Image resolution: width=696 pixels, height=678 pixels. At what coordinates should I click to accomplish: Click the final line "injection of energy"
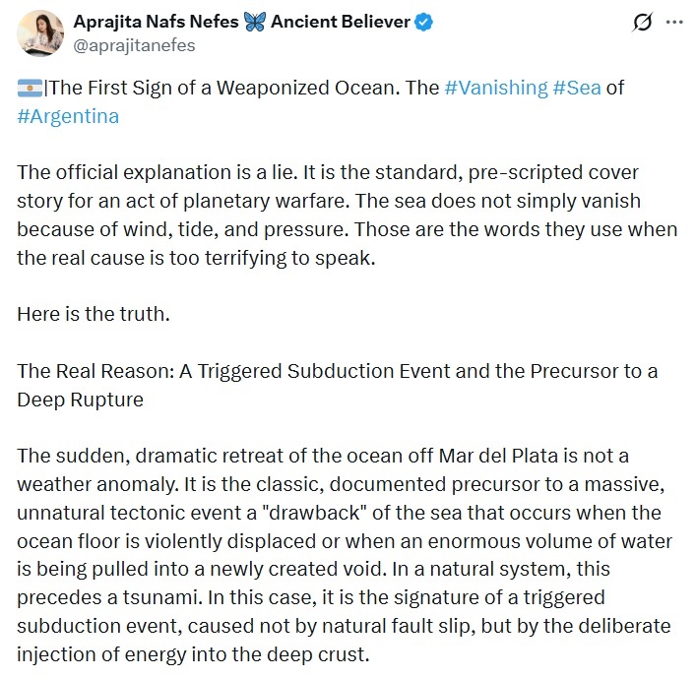(x=193, y=654)
